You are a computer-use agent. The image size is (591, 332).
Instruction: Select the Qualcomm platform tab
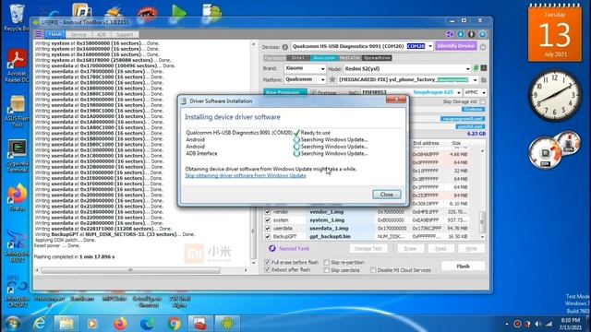324,58
